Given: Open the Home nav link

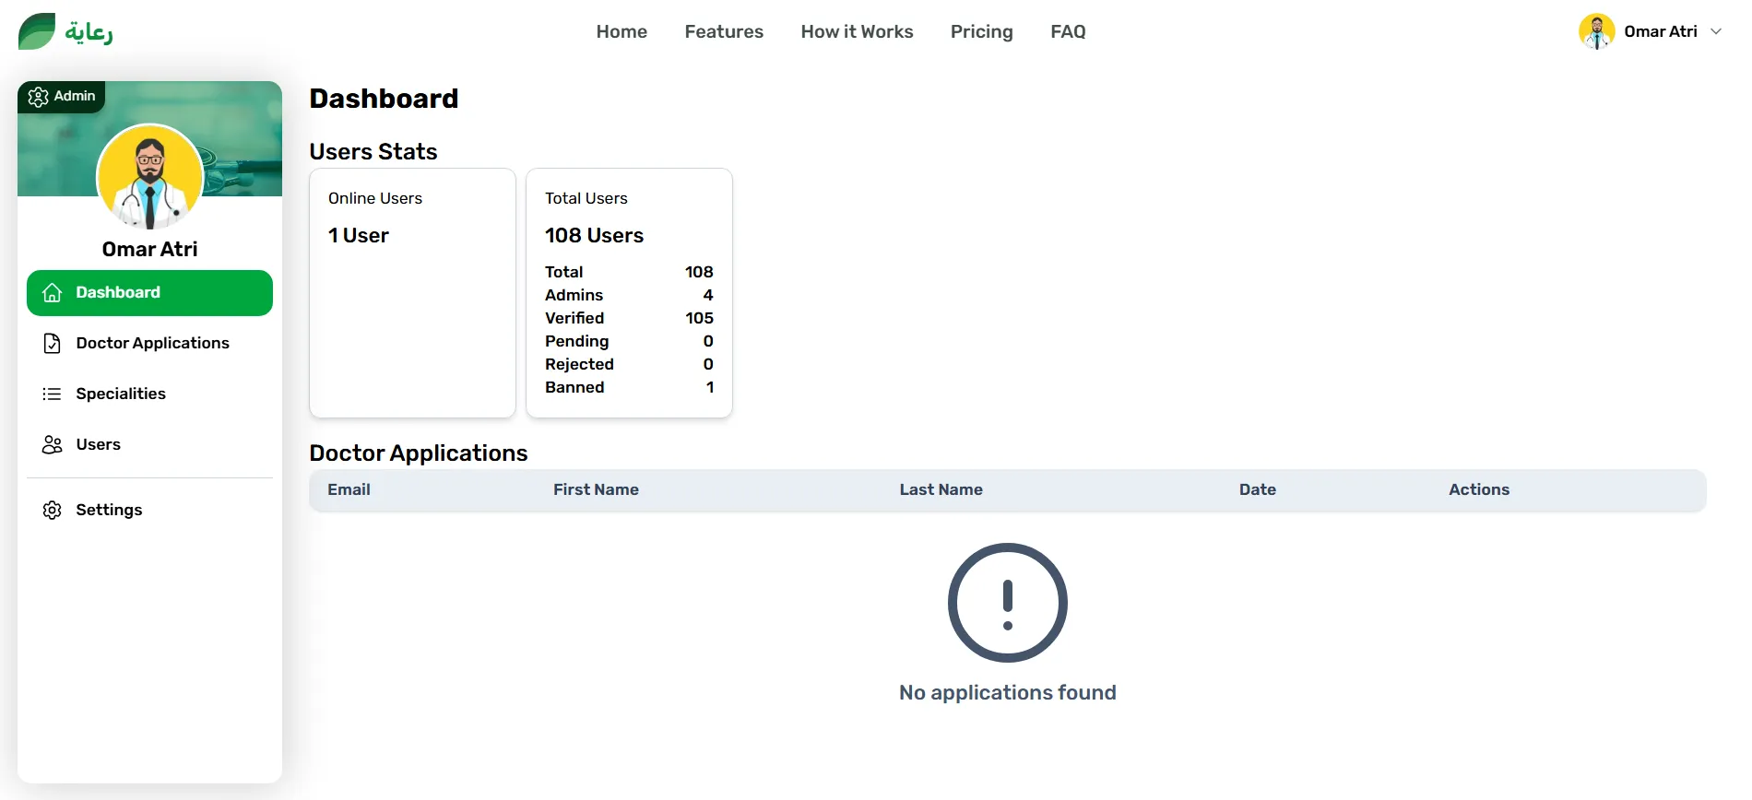Looking at the screenshot, I should click(621, 31).
